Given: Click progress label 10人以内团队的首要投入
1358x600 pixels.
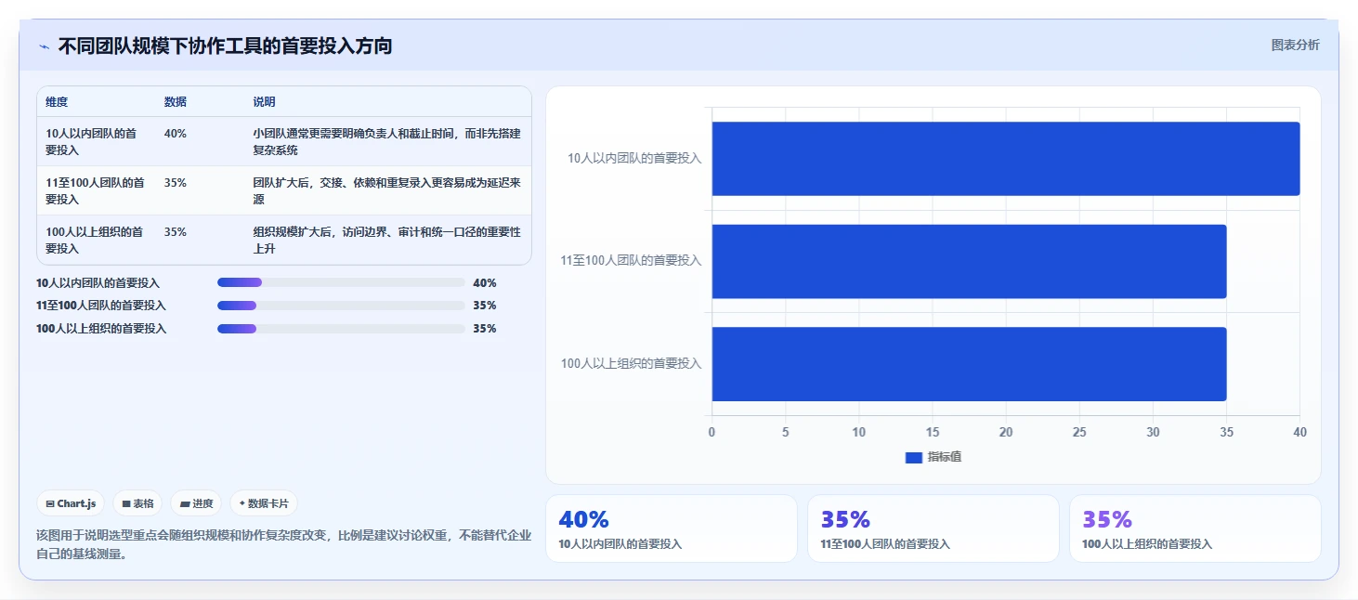Looking at the screenshot, I should (x=98, y=282).
